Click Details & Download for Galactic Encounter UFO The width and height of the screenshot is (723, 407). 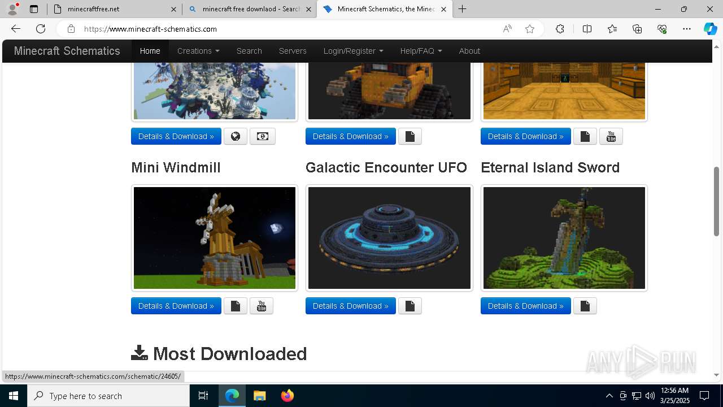coord(351,306)
